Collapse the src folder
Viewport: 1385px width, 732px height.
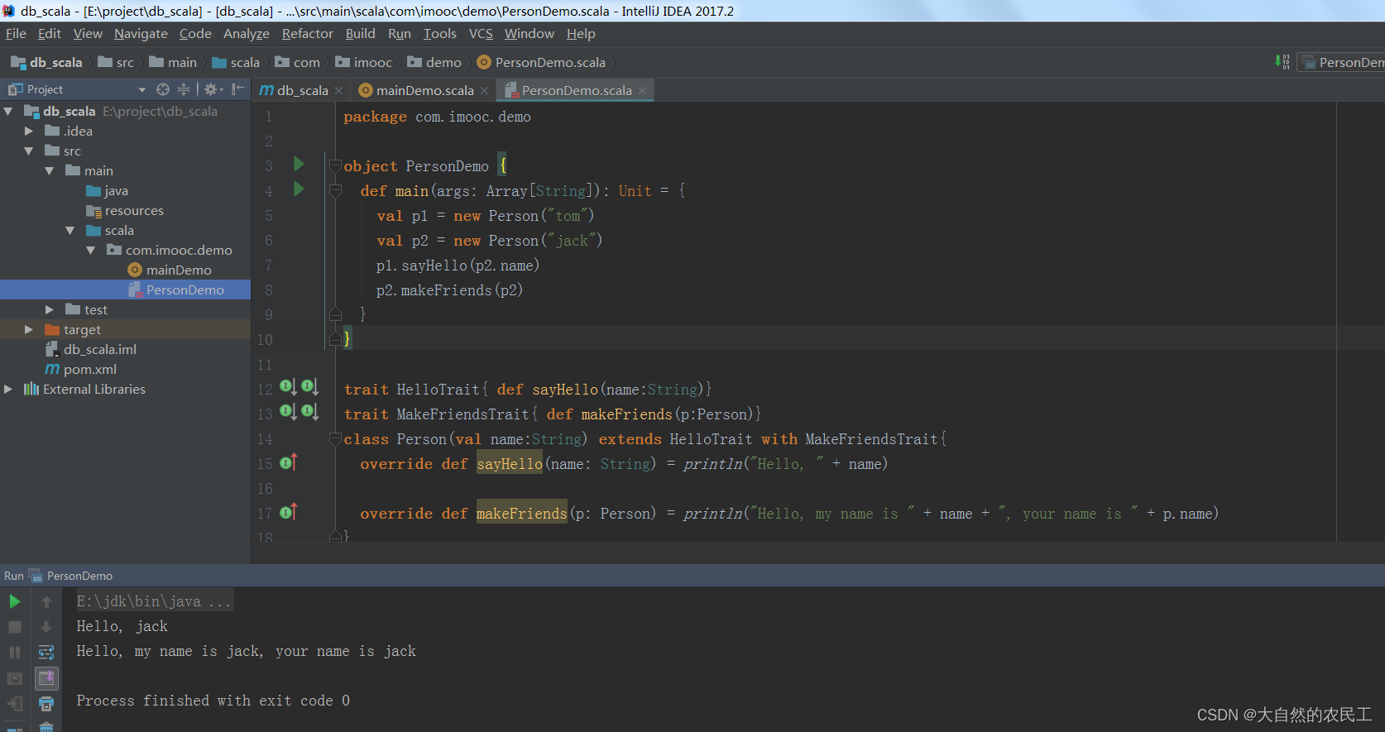coord(29,151)
